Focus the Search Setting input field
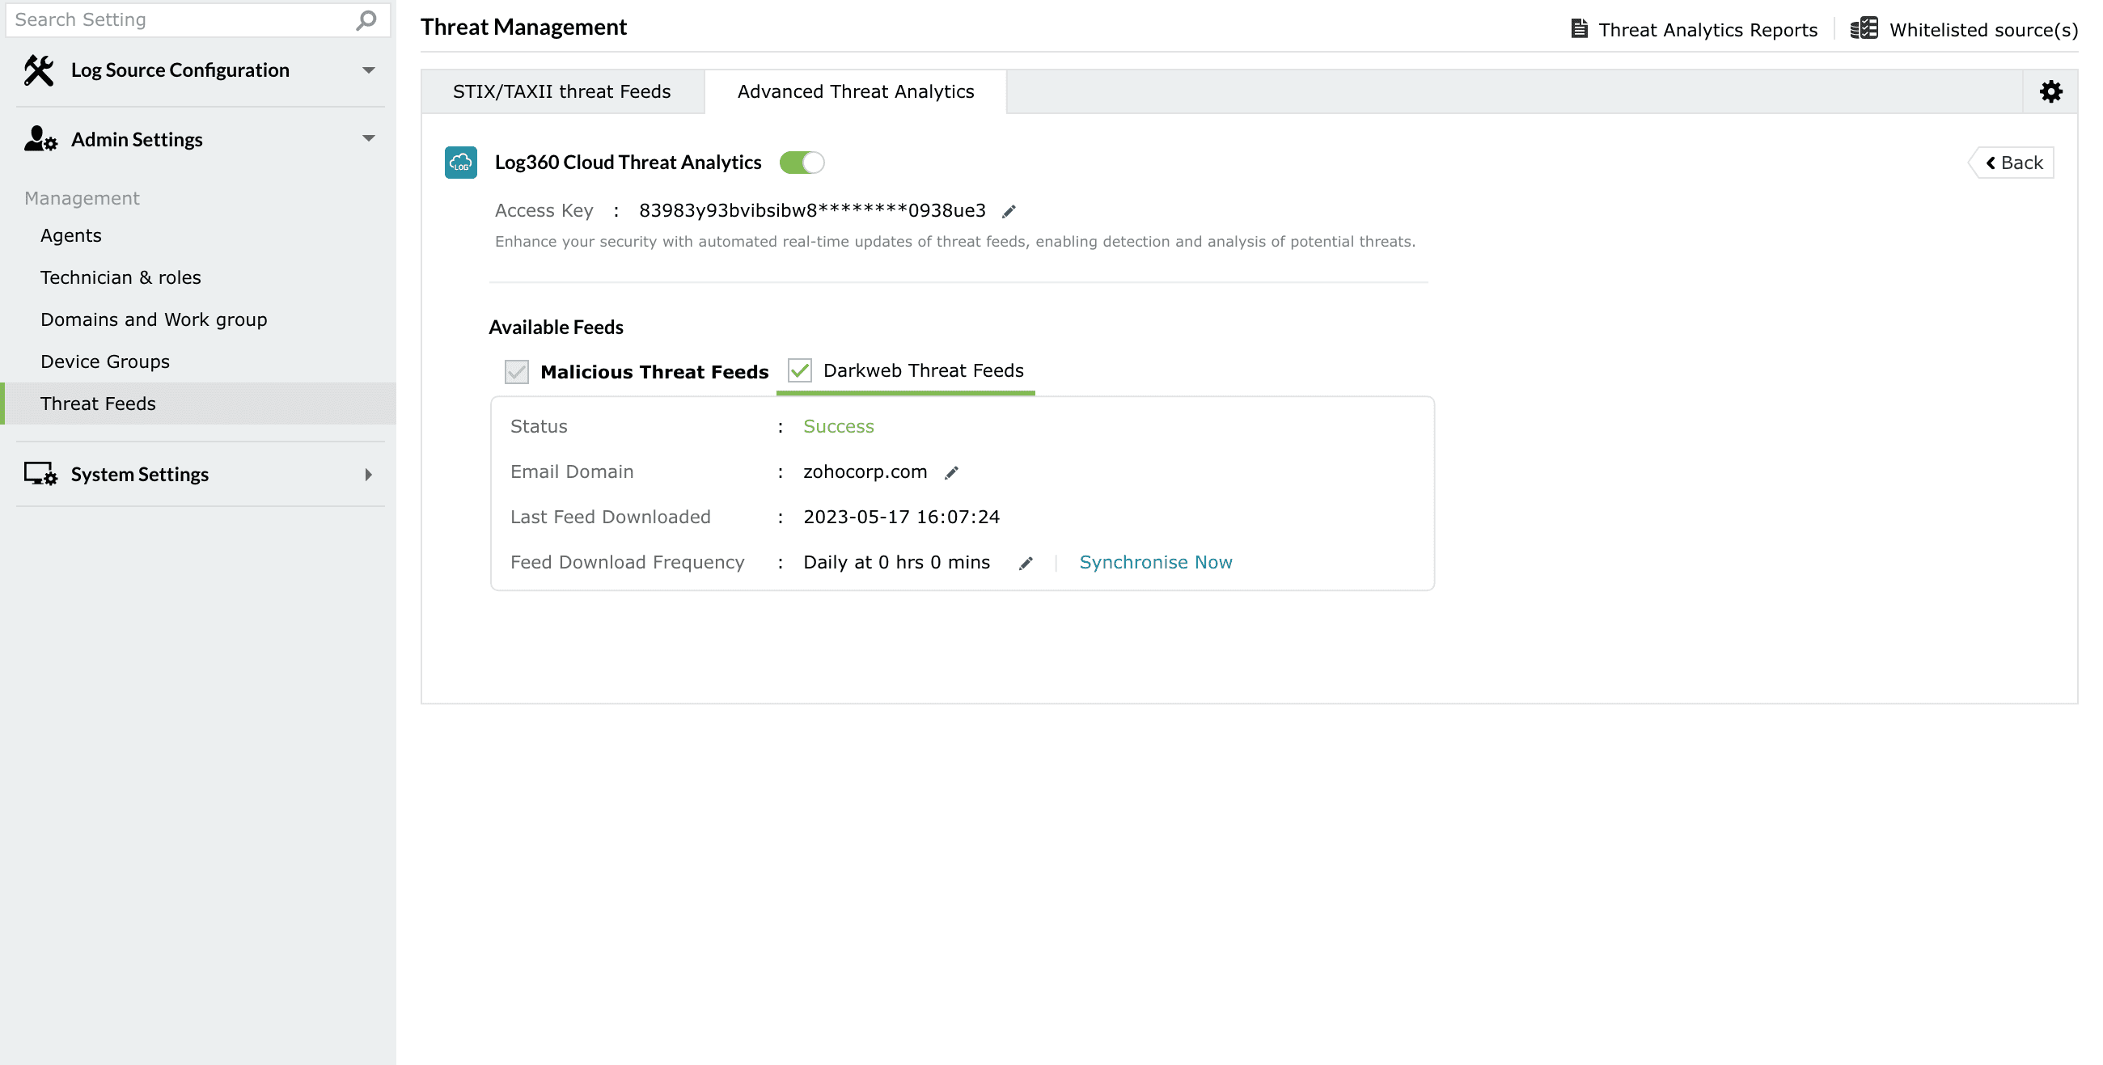Screen dimensions: 2103x1065 pyautogui.click(x=180, y=19)
